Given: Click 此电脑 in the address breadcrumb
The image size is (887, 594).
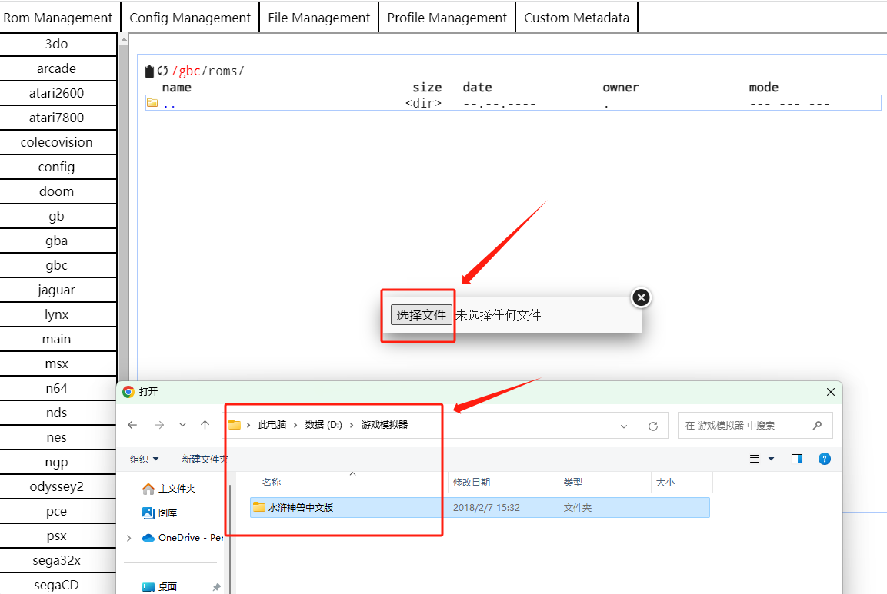Looking at the screenshot, I should point(272,425).
